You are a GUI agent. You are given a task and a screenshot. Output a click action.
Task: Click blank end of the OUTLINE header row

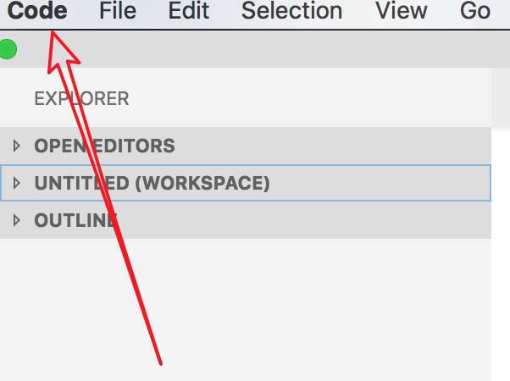[339, 220]
